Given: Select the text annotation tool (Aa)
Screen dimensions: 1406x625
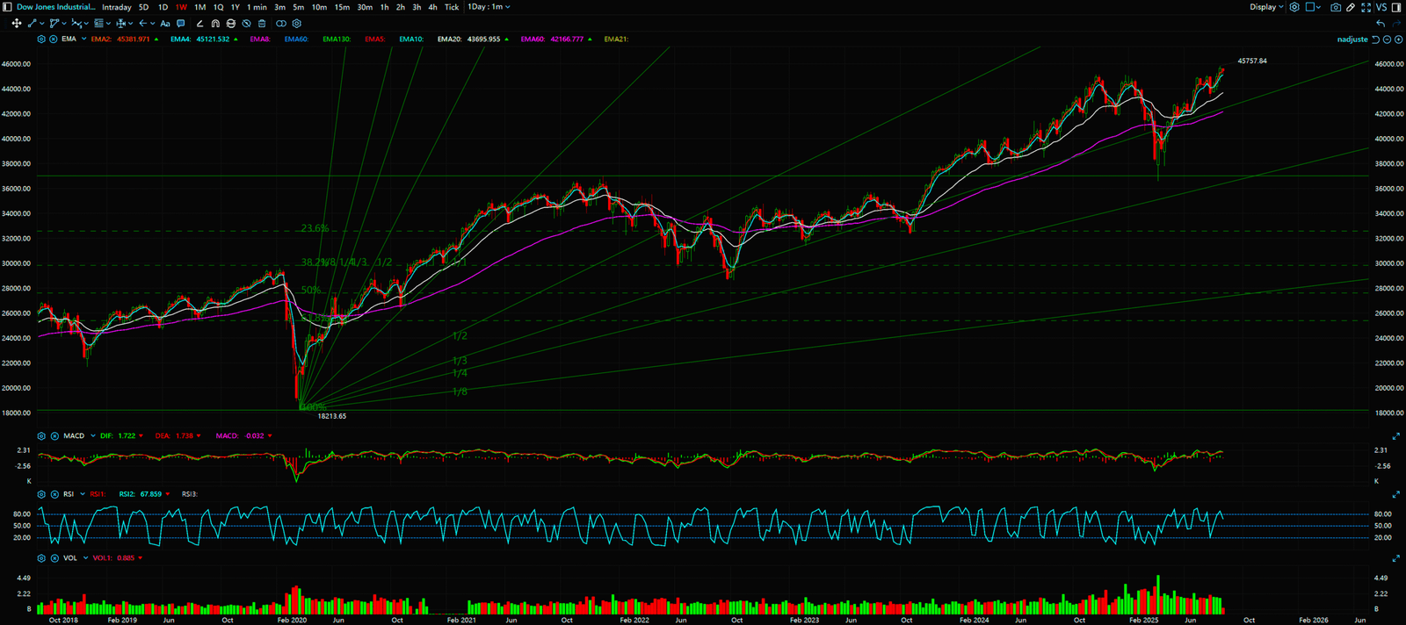Looking at the screenshot, I should pos(164,24).
